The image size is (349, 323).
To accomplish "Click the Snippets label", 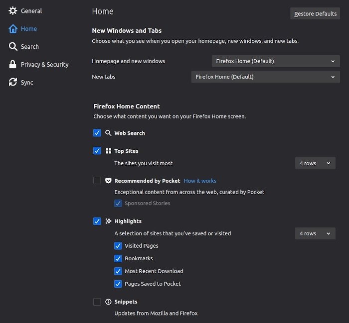I will click(126, 302).
